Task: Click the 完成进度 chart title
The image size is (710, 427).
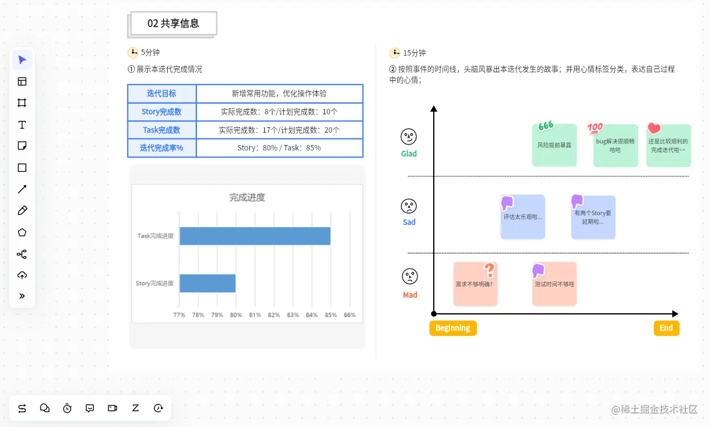Action: (x=247, y=198)
